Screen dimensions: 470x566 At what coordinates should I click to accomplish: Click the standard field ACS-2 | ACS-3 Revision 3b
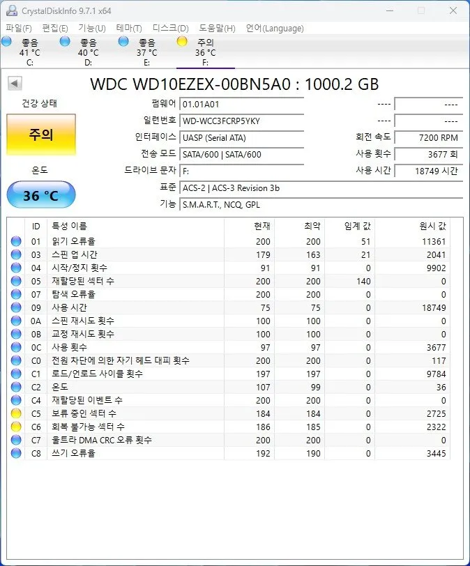coord(321,188)
